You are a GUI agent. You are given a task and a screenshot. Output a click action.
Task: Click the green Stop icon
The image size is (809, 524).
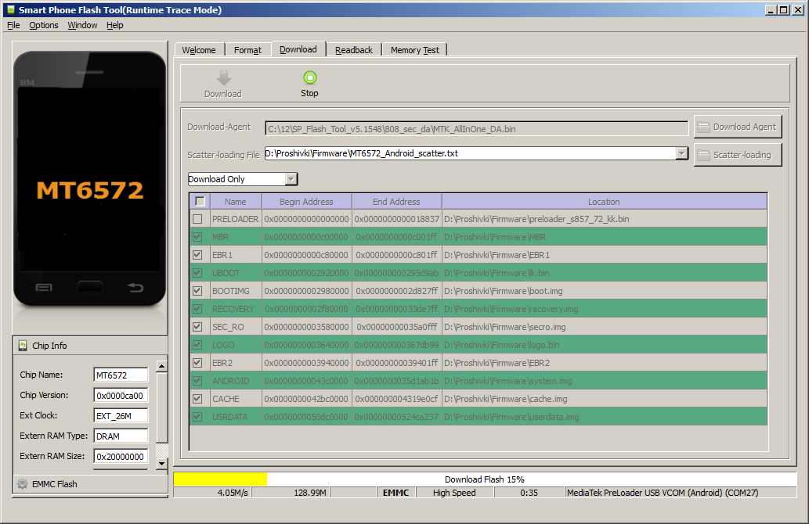[309, 77]
